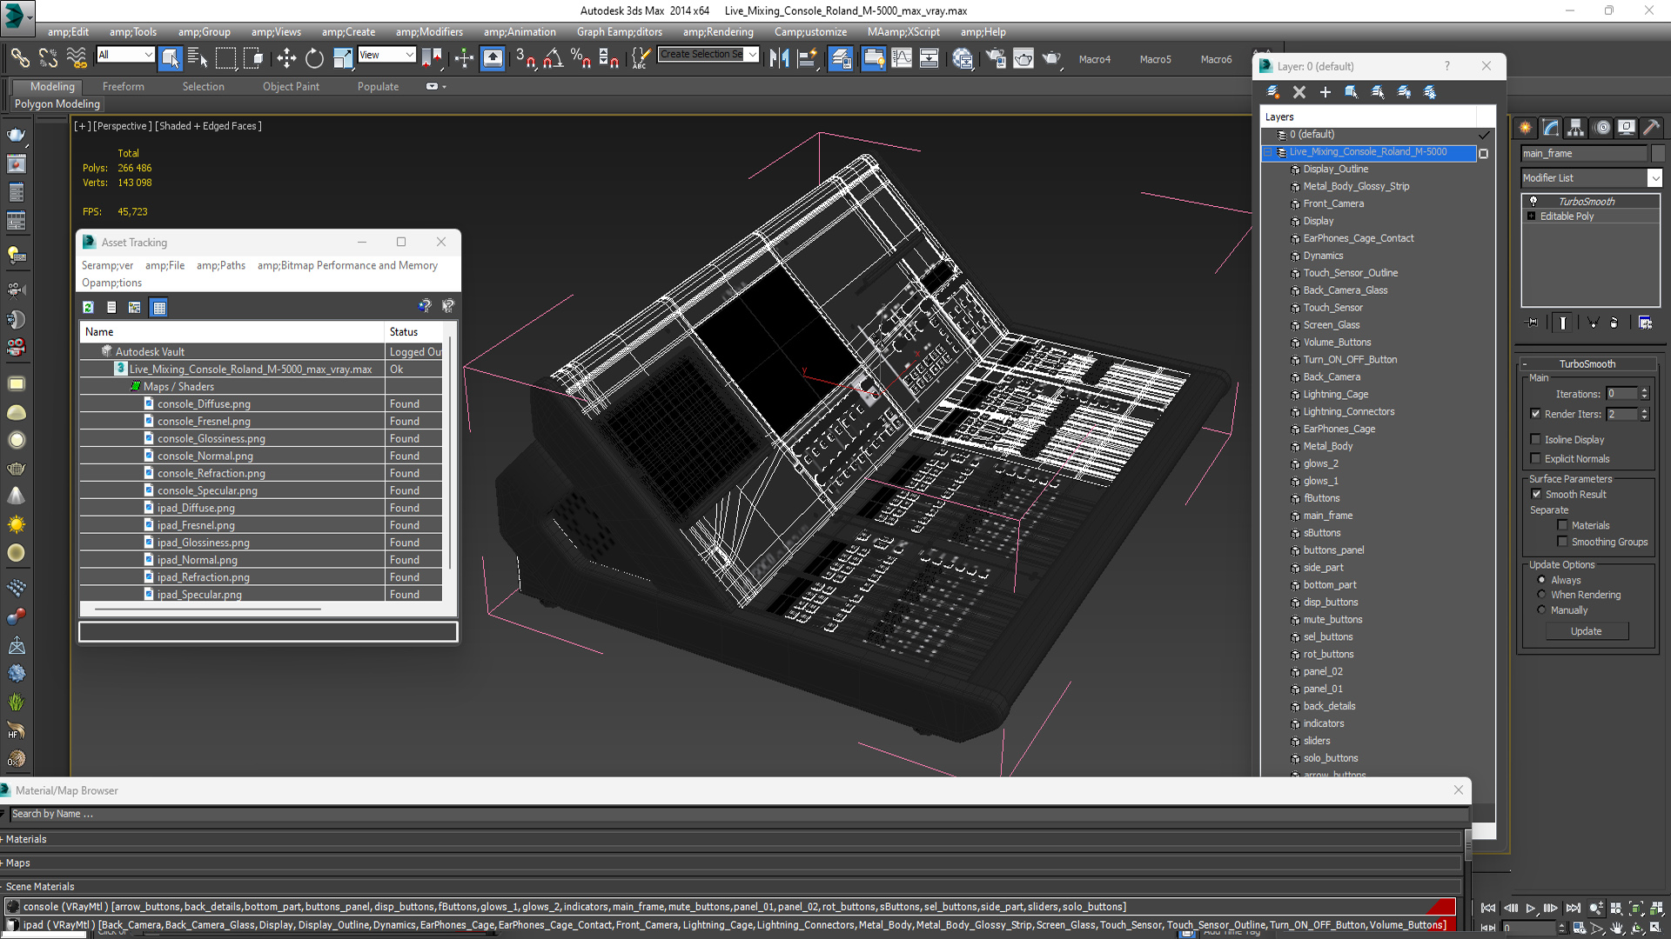The image size is (1671, 939).
Task: Open Bitmap Performance and Memory in Asset Tracking
Action: (x=347, y=265)
